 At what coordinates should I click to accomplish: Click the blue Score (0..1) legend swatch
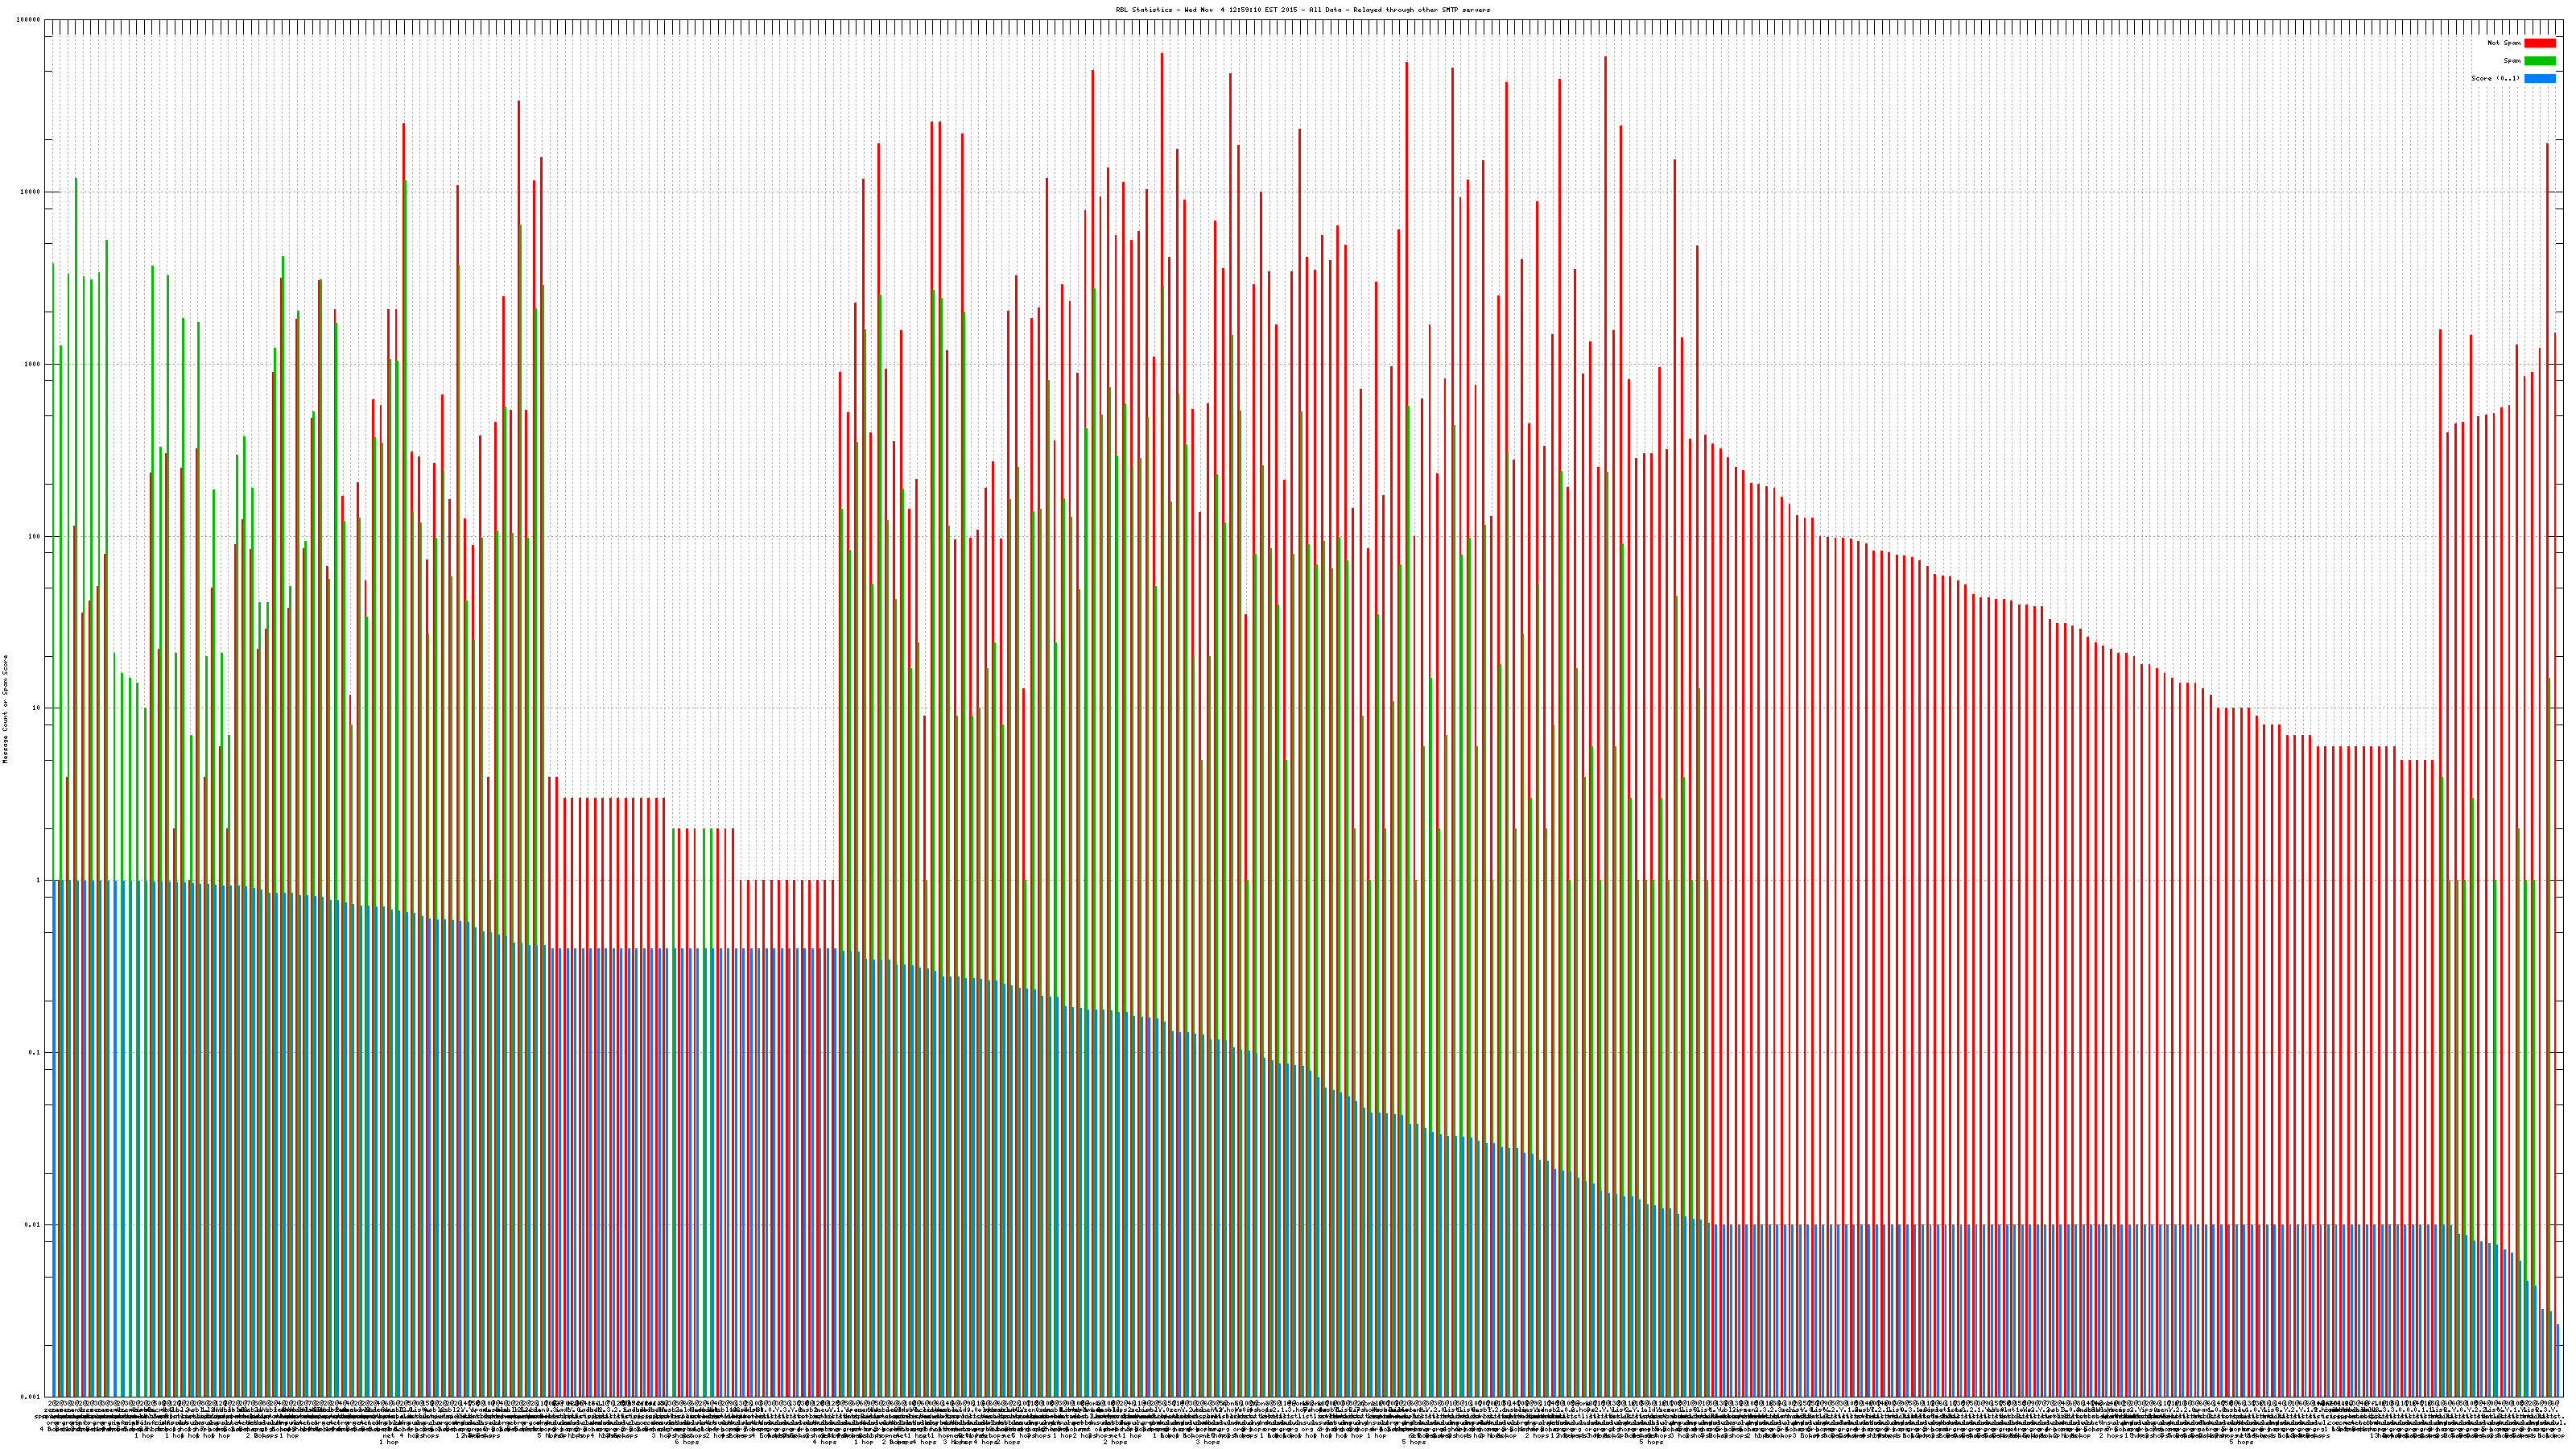[x=2540, y=78]
